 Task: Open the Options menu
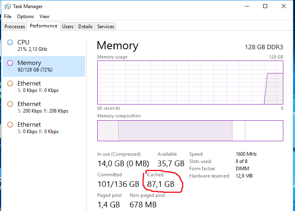point(25,17)
